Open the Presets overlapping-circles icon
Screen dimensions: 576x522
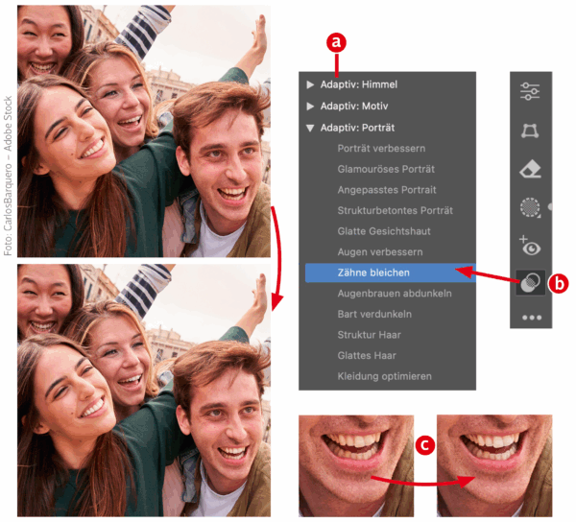tap(530, 283)
